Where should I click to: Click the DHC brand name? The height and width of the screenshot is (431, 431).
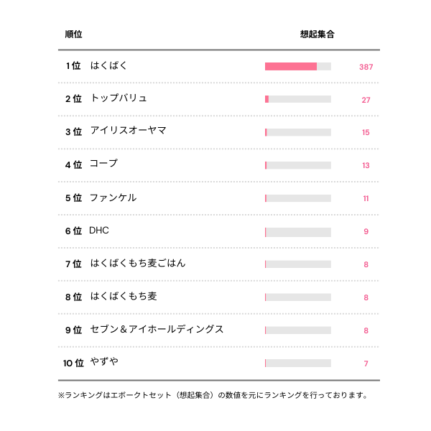click(99, 231)
